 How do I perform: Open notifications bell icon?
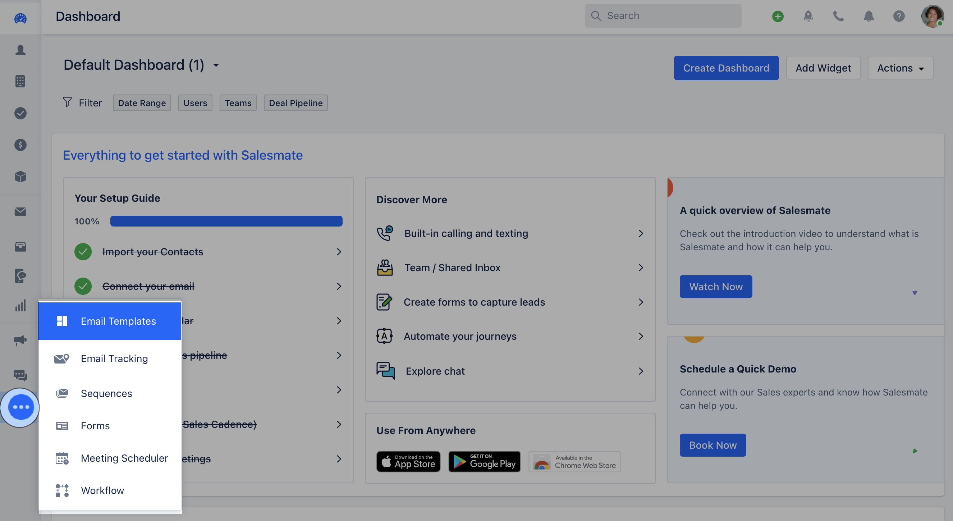(869, 16)
